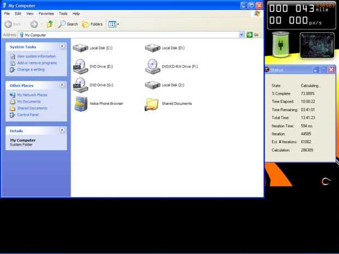Click the green battery gadget on desktop
Screen dimensions: 339x254
(280, 45)
